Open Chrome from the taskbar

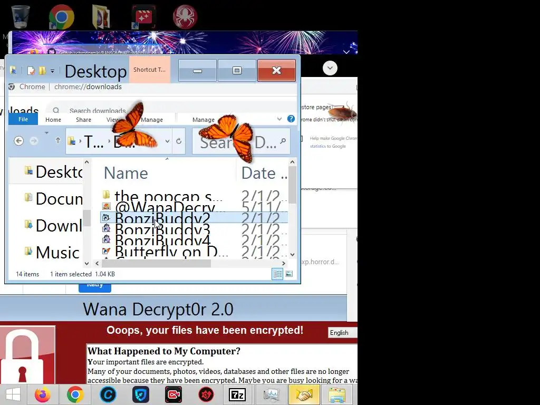pyautogui.click(x=75, y=394)
